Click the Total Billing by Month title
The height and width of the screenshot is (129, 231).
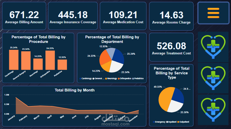(x=74, y=90)
